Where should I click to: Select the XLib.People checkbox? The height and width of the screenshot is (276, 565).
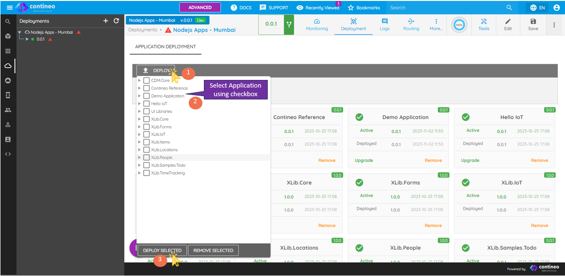147,158
